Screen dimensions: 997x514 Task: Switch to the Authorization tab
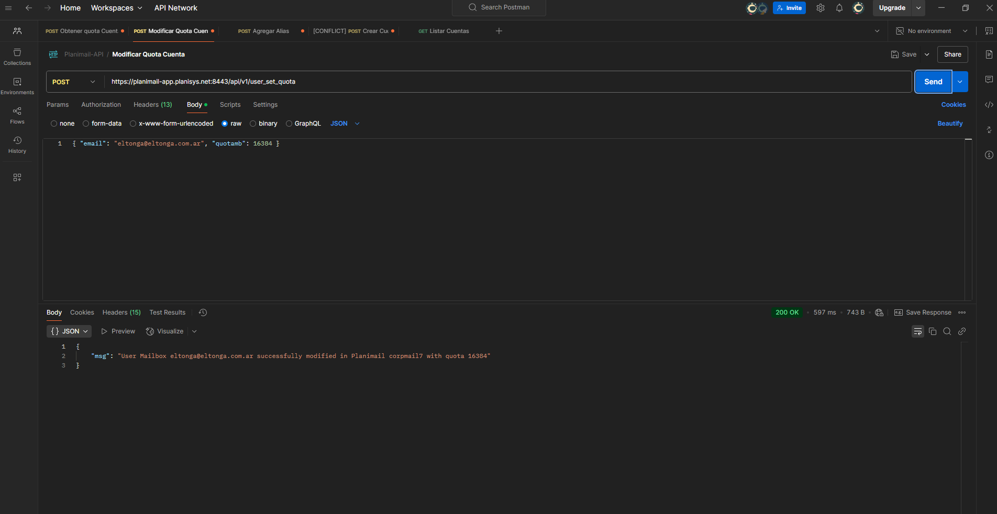pos(101,105)
